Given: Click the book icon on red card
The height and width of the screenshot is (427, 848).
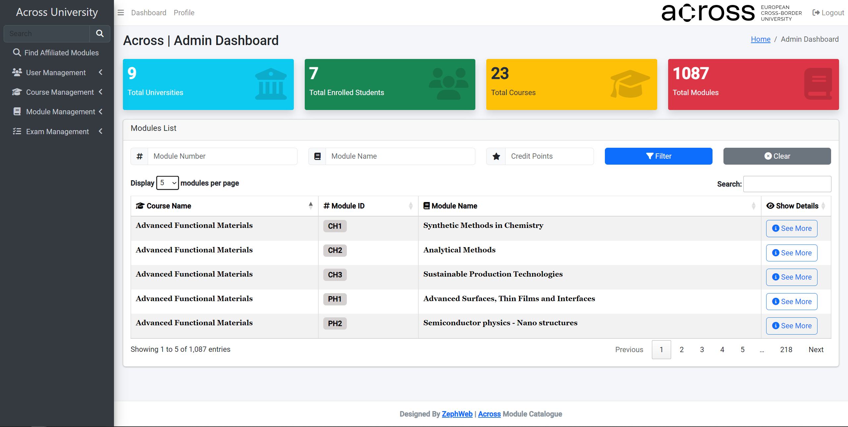Looking at the screenshot, I should pyautogui.click(x=818, y=84).
